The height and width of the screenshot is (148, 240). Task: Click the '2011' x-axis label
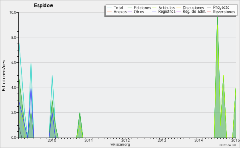[89, 140]
